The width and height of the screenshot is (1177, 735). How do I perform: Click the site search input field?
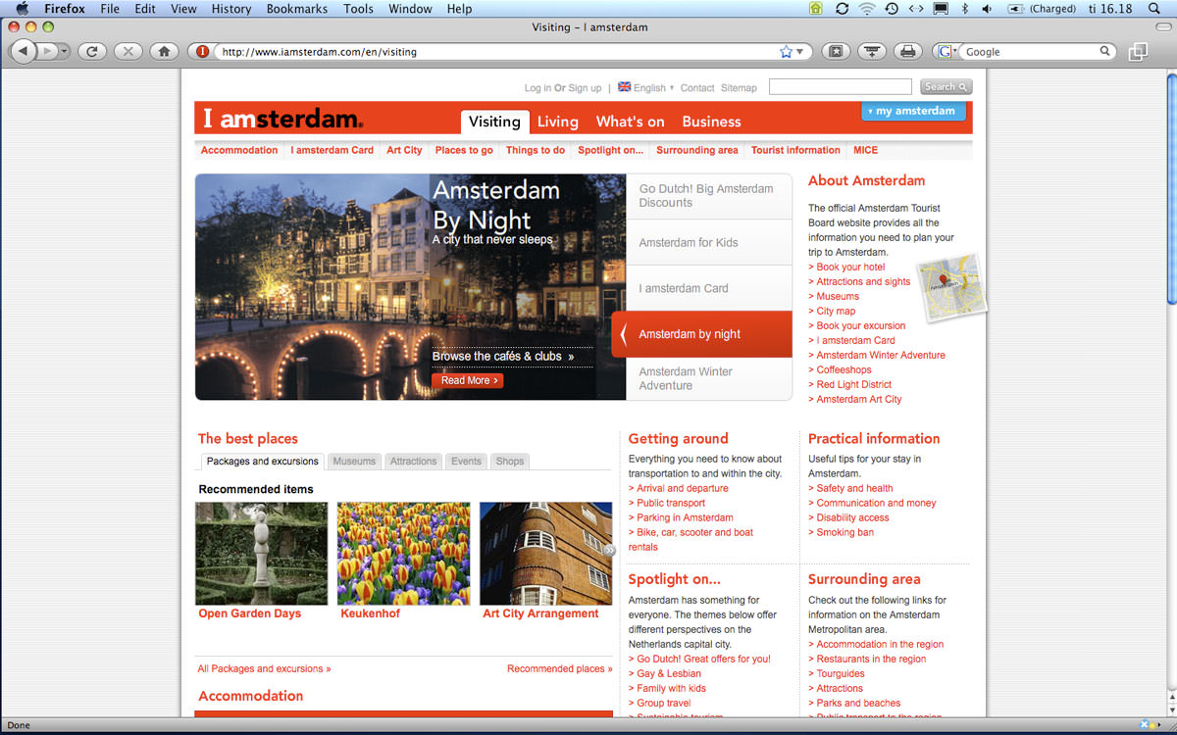[841, 87]
